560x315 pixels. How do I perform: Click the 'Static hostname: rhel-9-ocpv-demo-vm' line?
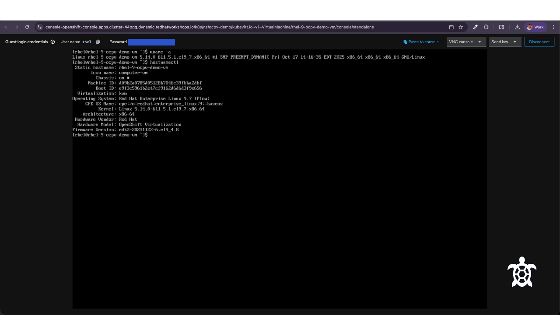point(121,67)
